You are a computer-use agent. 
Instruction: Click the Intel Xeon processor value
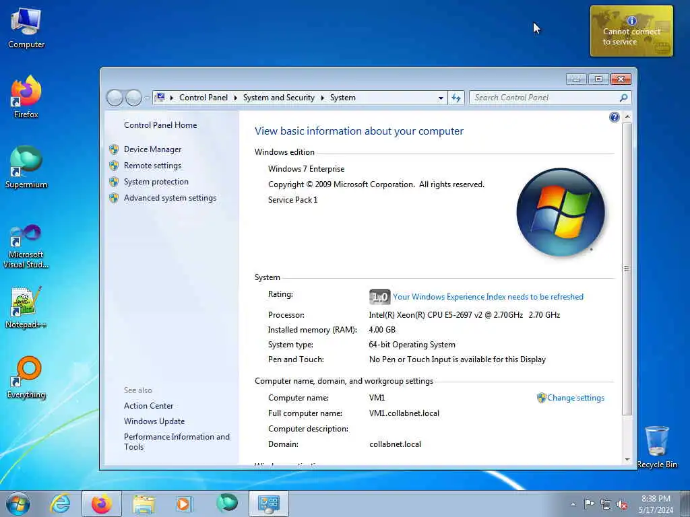tap(464, 315)
